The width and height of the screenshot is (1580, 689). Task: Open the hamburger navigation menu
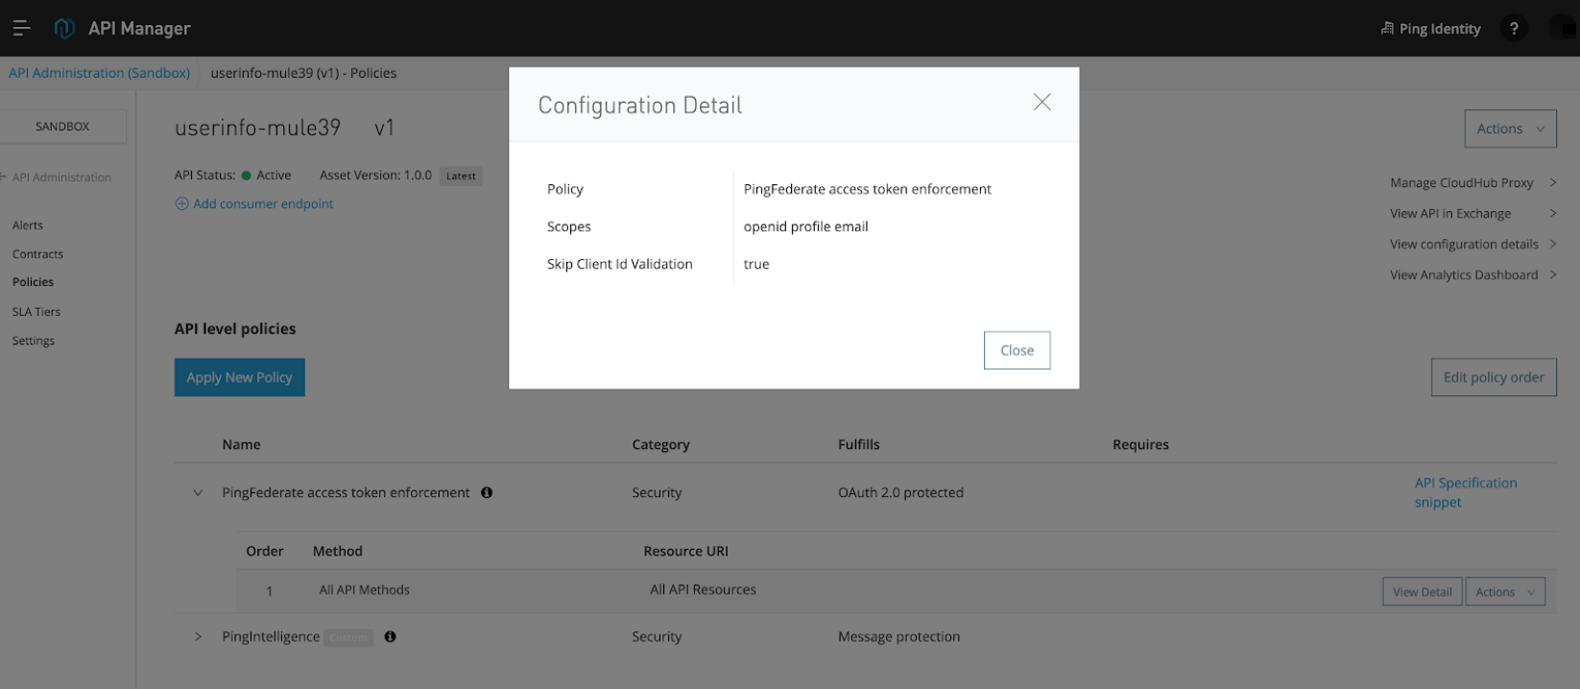21,29
